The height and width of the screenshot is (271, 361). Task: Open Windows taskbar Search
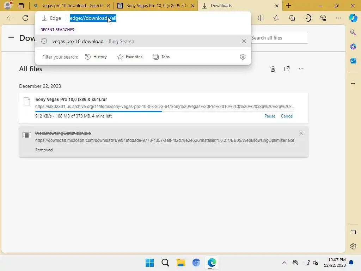point(165,263)
